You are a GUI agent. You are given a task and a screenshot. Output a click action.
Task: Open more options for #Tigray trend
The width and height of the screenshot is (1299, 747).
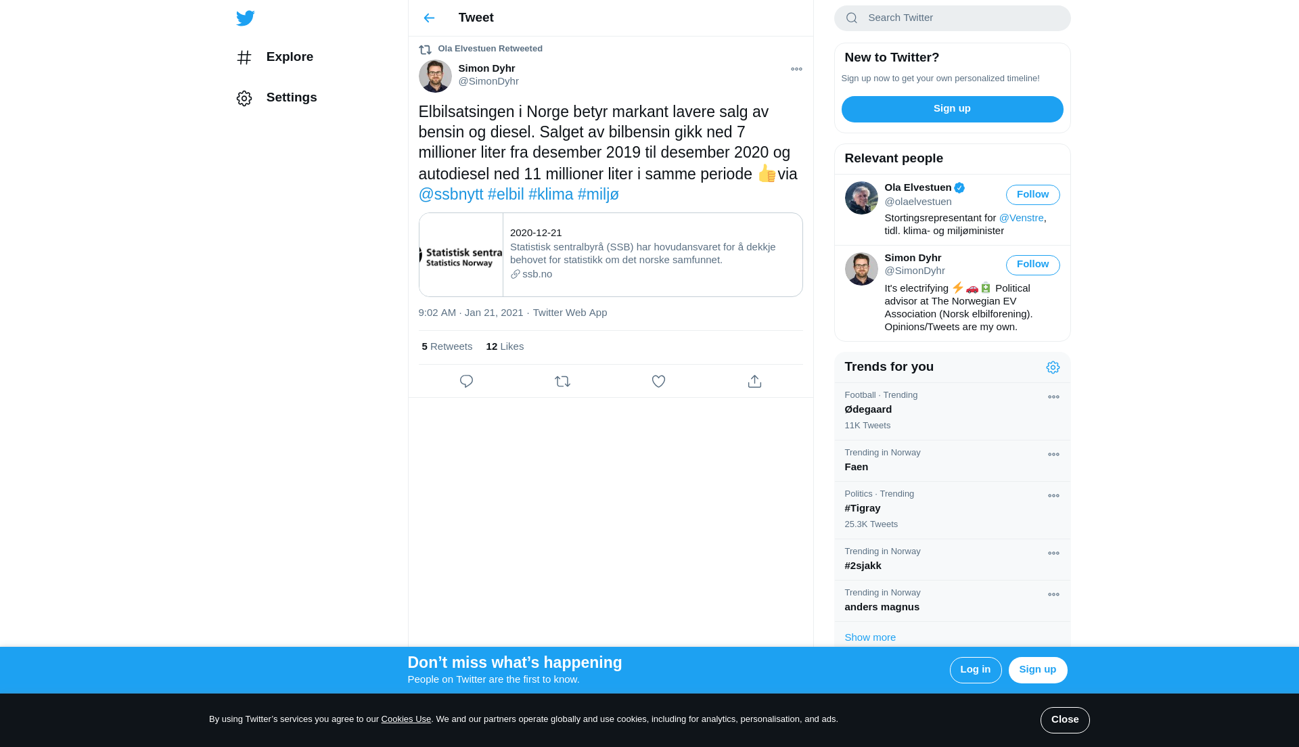(1053, 496)
